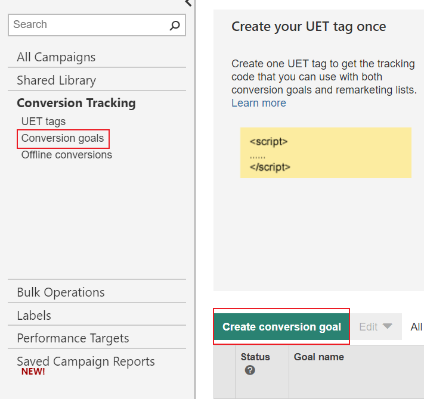Open Conversion goals in the sidebar
The width and height of the screenshot is (424, 399).
tap(63, 138)
